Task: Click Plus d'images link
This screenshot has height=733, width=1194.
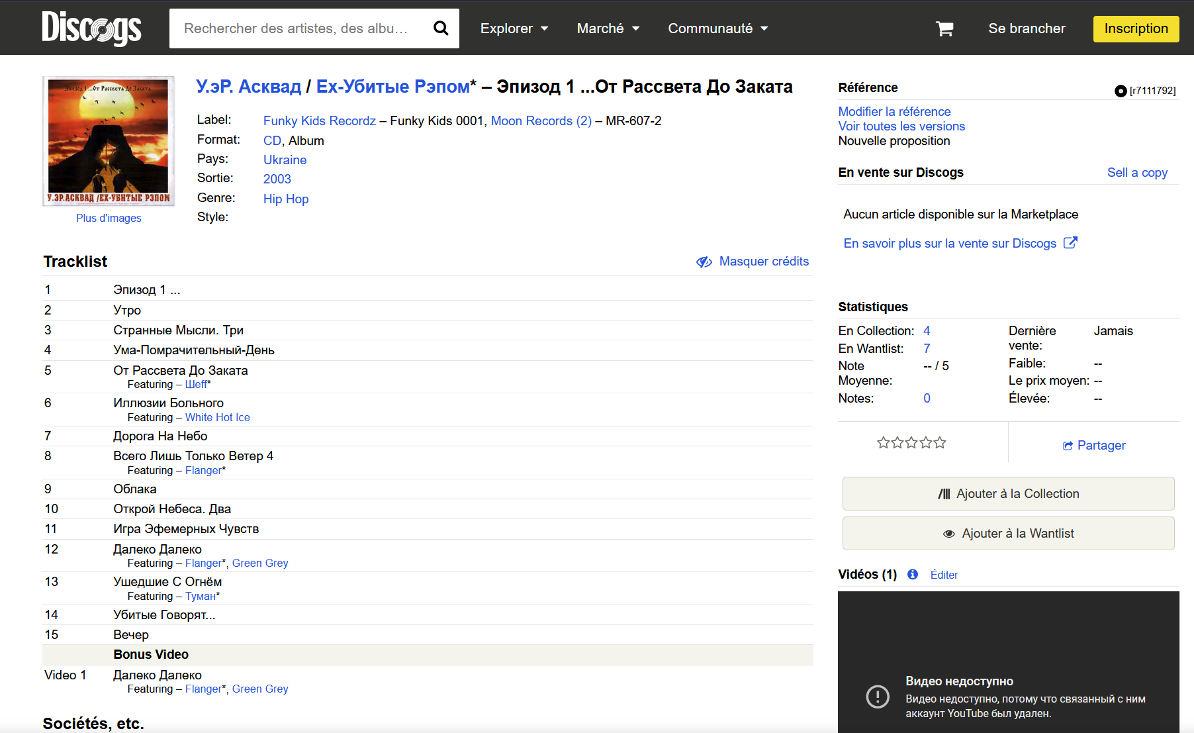Action: pos(109,218)
